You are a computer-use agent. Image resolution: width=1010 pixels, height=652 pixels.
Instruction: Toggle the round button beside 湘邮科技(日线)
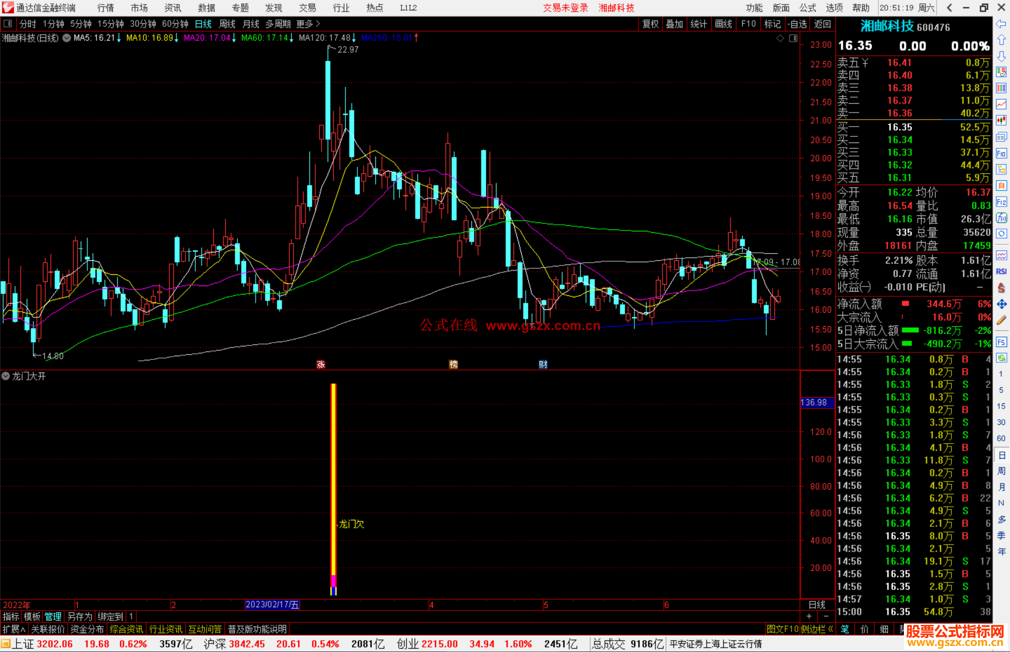tap(66, 38)
